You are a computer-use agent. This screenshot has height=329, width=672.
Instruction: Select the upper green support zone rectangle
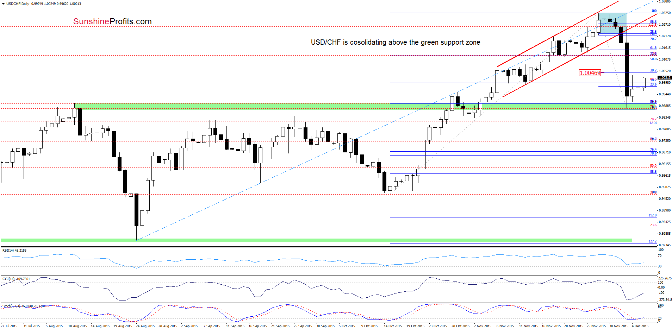[366, 106]
